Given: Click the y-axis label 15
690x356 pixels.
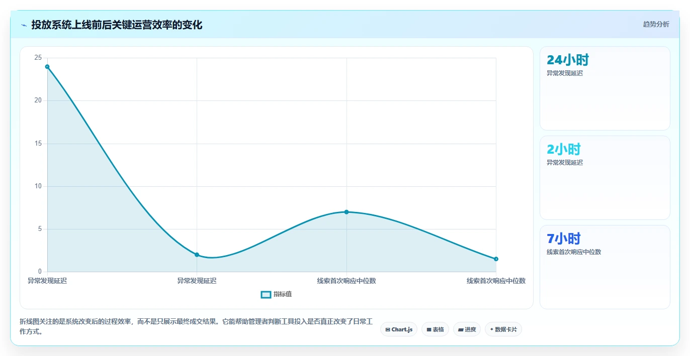Looking at the screenshot, I should click(38, 144).
